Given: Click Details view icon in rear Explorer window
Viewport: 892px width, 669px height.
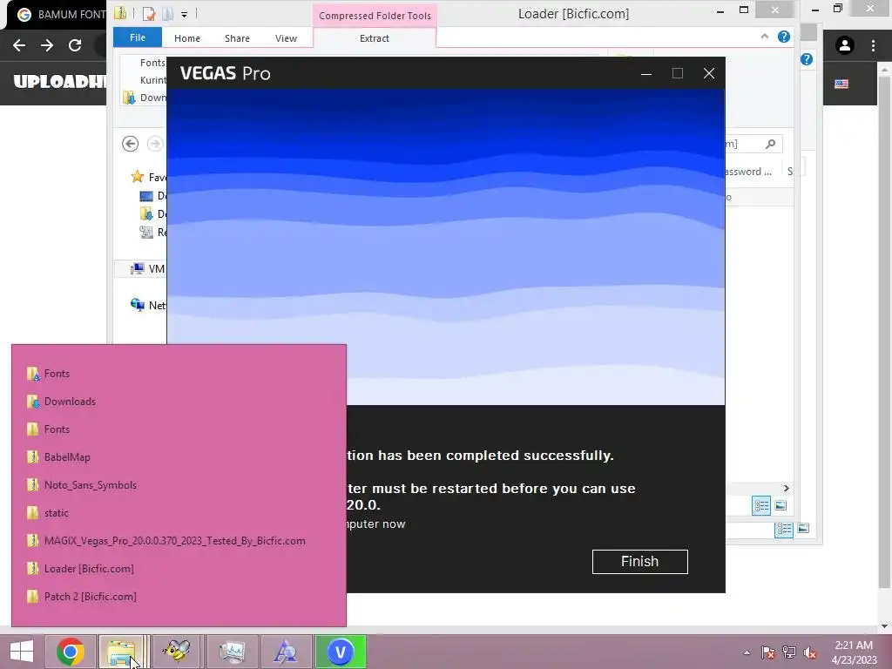Looking at the screenshot, I should tap(784, 529).
